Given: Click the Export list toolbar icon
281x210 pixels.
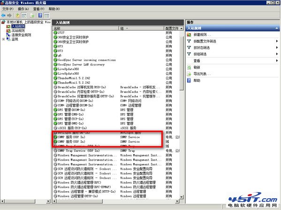Looking at the screenshot, I should [x=32, y=16].
